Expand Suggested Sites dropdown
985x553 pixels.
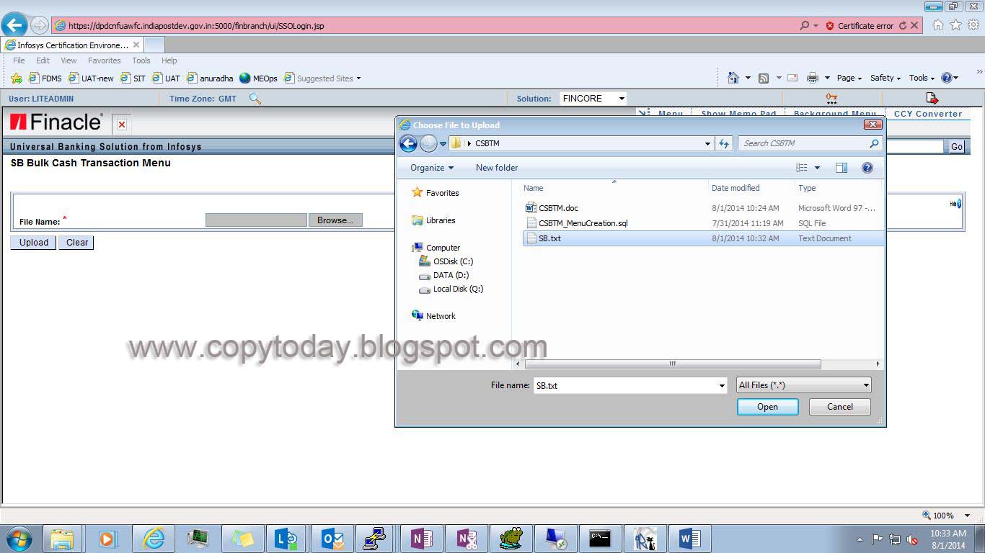tap(358, 78)
